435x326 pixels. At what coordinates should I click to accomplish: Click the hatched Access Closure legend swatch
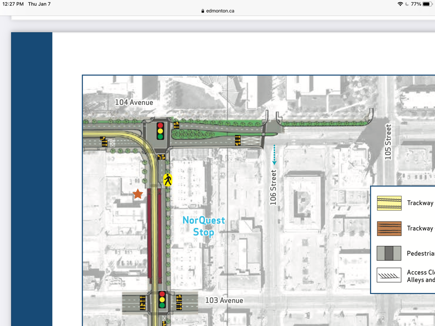pyautogui.click(x=389, y=275)
